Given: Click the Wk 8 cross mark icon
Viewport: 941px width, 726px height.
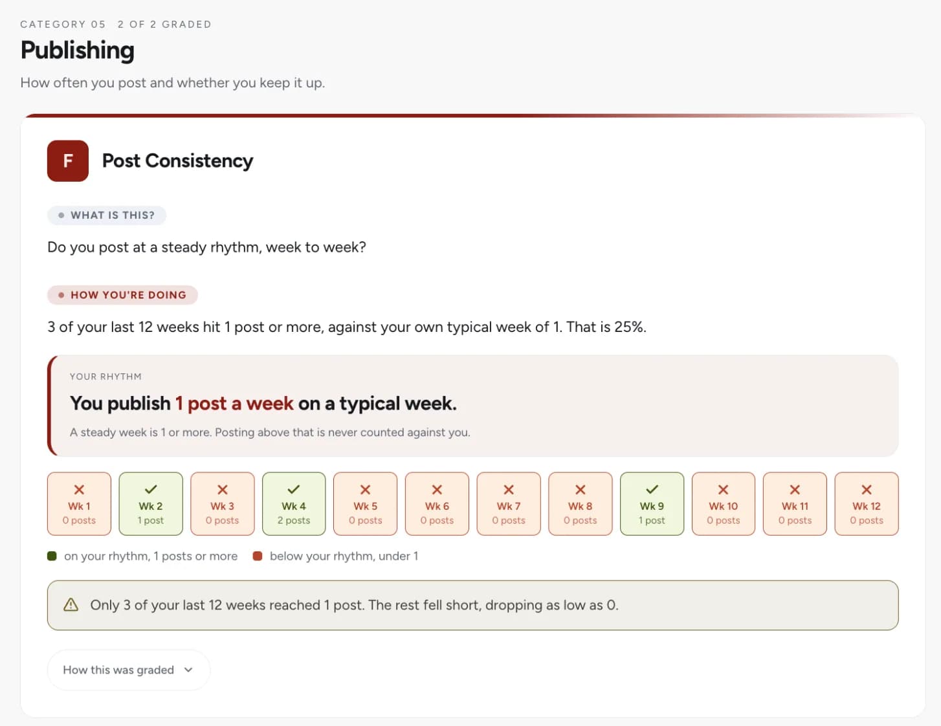Looking at the screenshot, I should (x=581, y=490).
